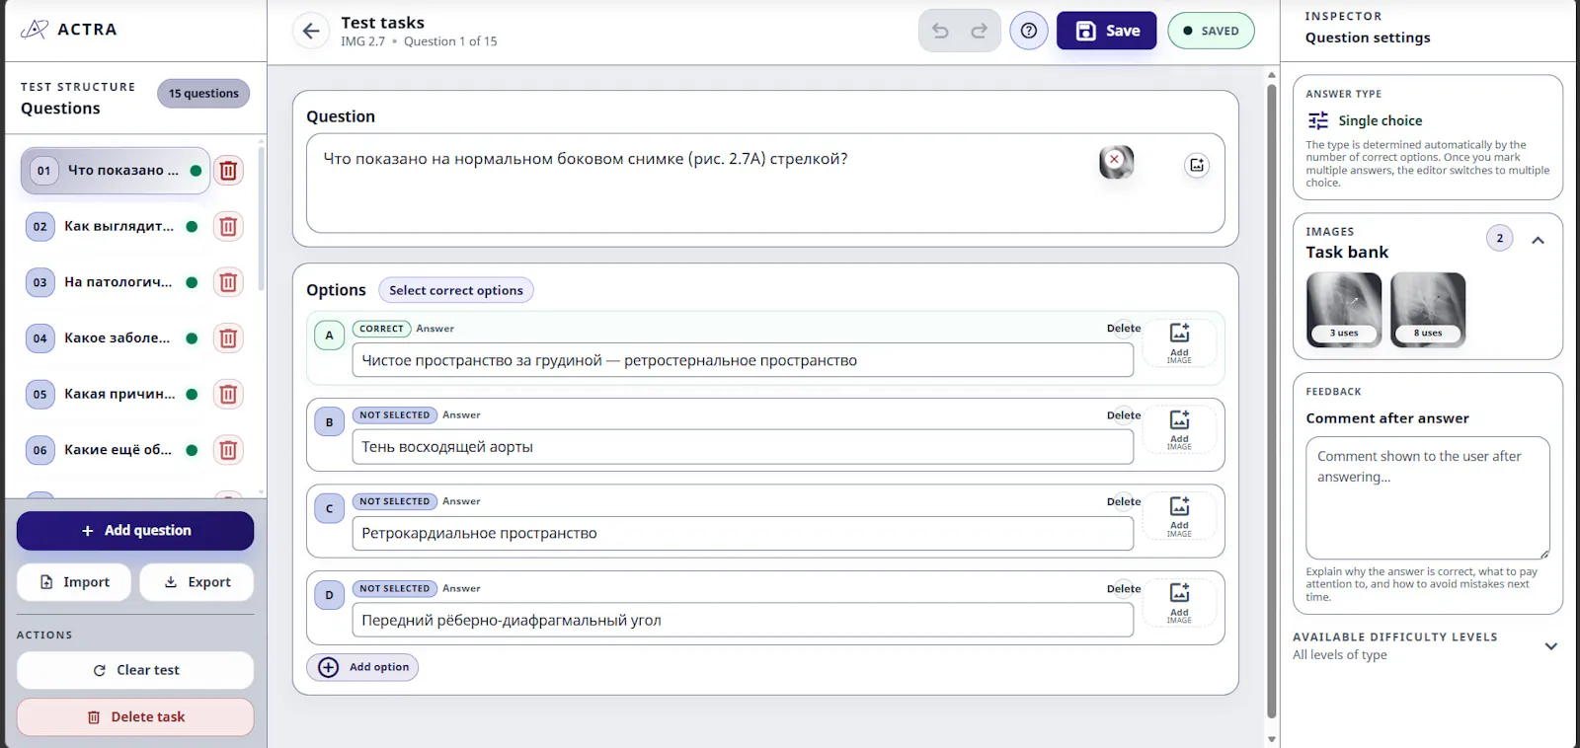Add image to option D
The width and height of the screenshot is (1580, 748).
click(x=1179, y=603)
